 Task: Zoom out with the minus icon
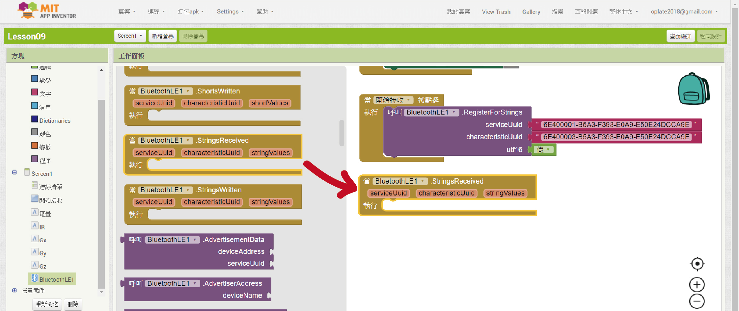pos(697,301)
